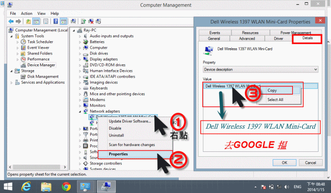
Task: Select Shared Folders in console tree
Action: (40, 53)
